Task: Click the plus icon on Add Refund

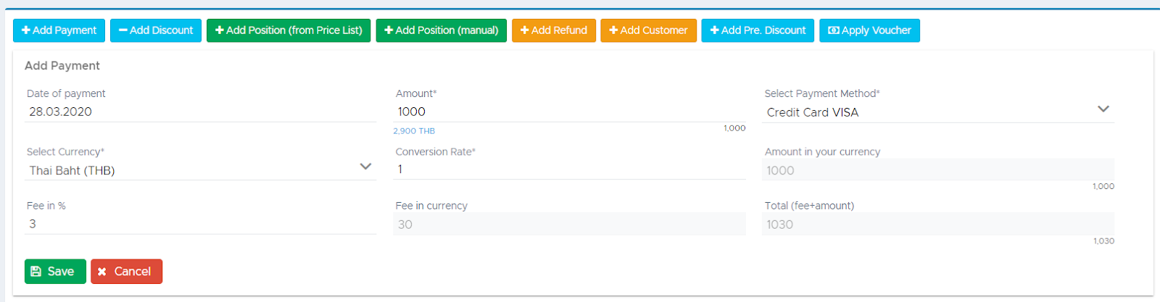Action: click(x=525, y=30)
